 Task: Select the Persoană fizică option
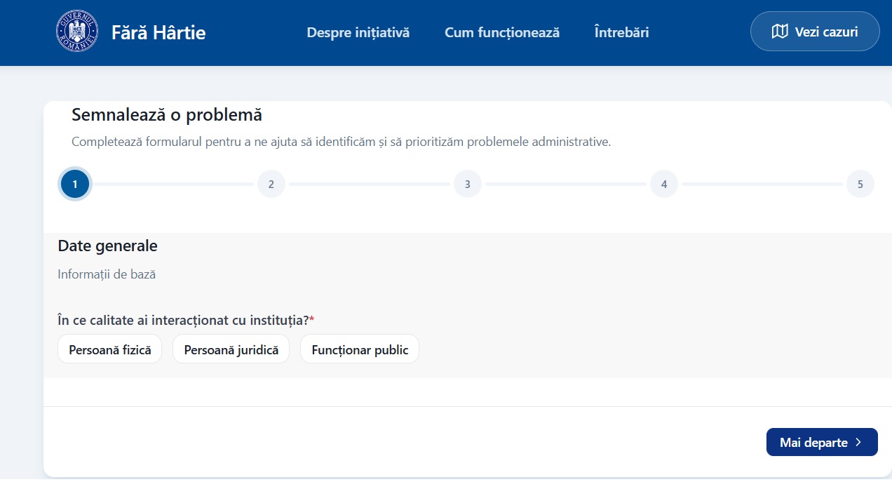[x=110, y=349]
